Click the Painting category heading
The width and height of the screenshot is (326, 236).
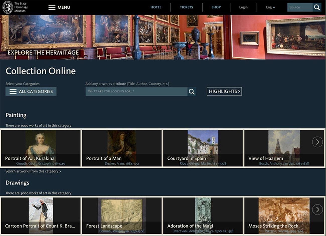16,115
